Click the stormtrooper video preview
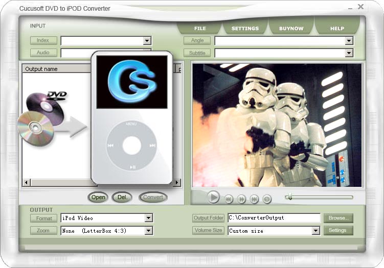The width and height of the screenshot is (384, 268). pos(277,125)
